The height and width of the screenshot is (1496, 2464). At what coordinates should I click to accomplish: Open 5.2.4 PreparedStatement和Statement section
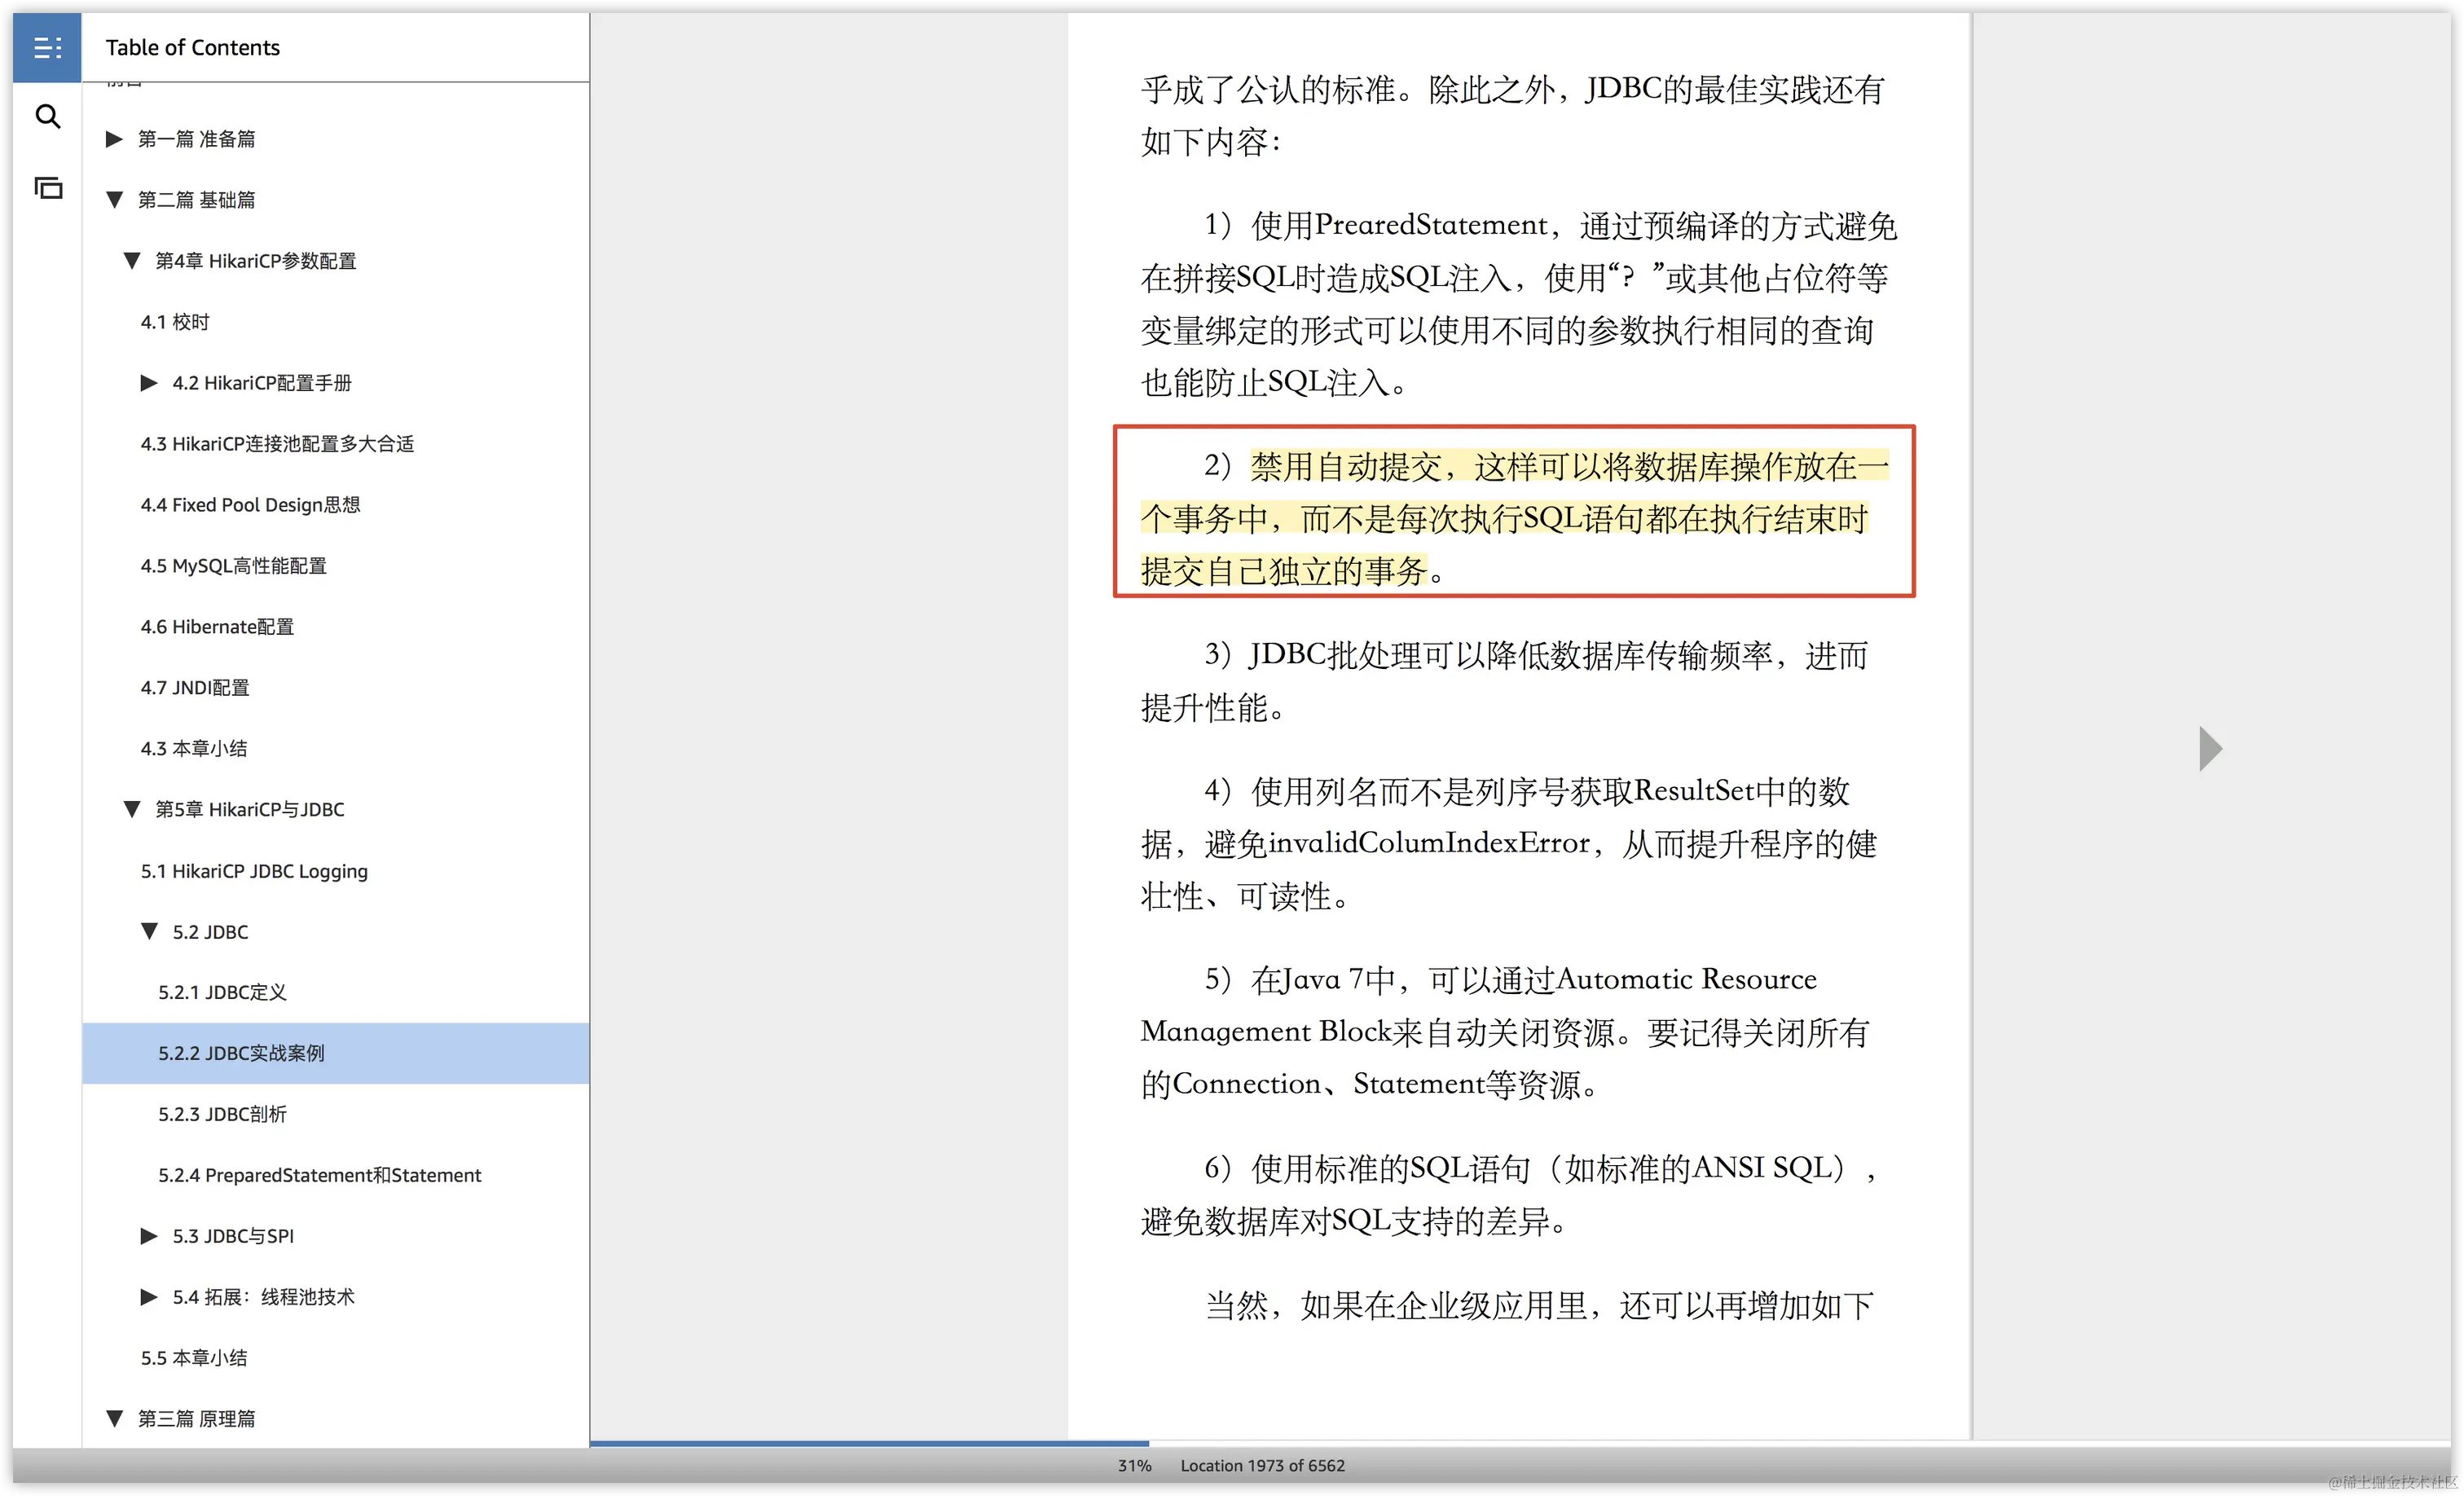(x=319, y=1175)
